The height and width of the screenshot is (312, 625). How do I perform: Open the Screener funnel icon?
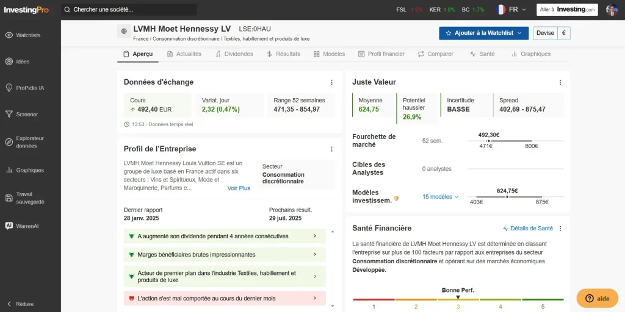pyautogui.click(x=9, y=114)
